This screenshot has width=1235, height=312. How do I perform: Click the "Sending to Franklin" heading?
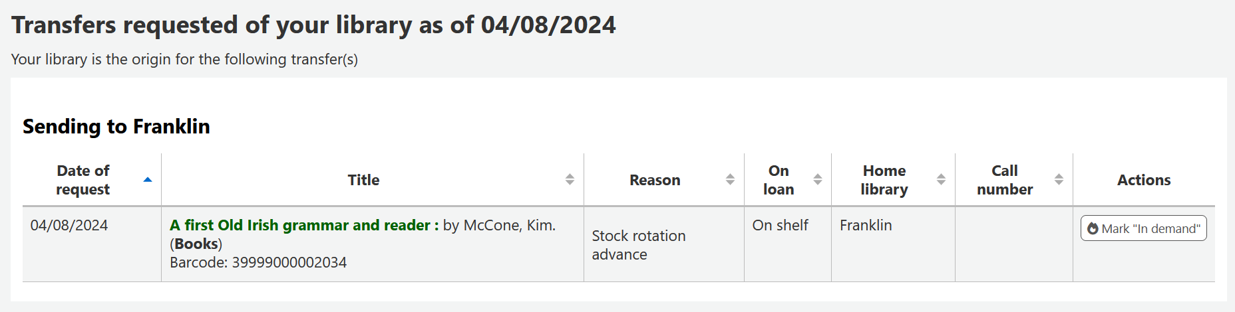116,127
